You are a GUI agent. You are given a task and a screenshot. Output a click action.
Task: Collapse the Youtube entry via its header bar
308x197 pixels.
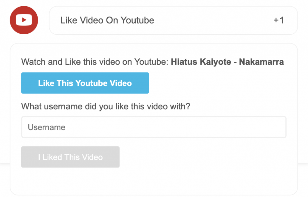tap(173, 20)
